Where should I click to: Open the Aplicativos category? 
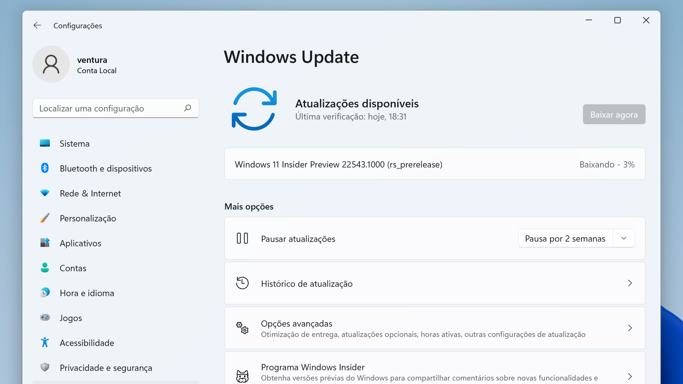coord(116,243)
